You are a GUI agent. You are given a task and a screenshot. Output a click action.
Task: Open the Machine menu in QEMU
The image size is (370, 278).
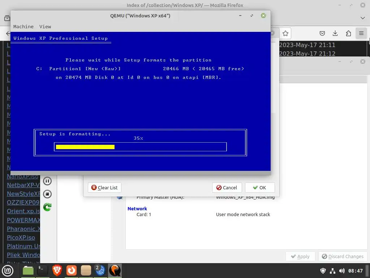[23, 26]
